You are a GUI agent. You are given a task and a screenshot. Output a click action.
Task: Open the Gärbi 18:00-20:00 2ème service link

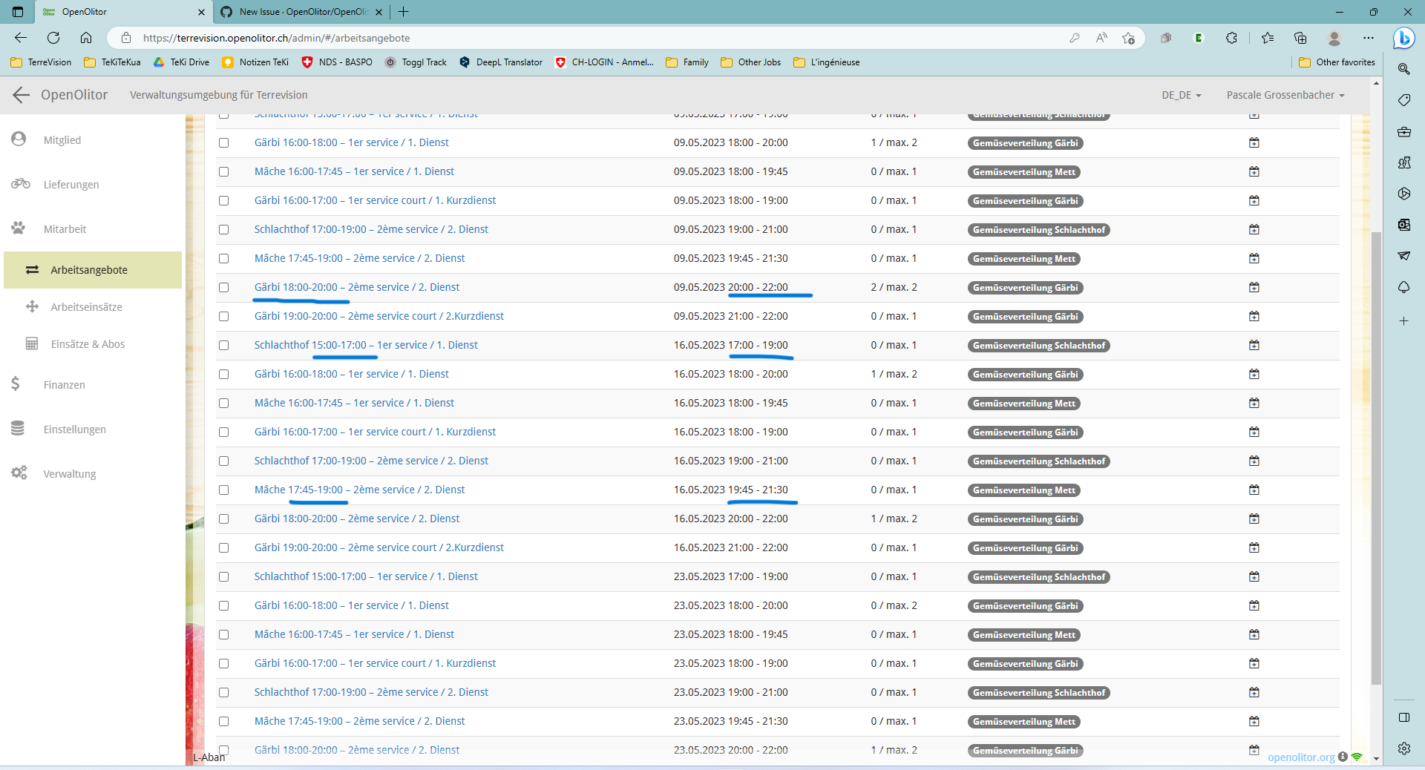point(357,287)
